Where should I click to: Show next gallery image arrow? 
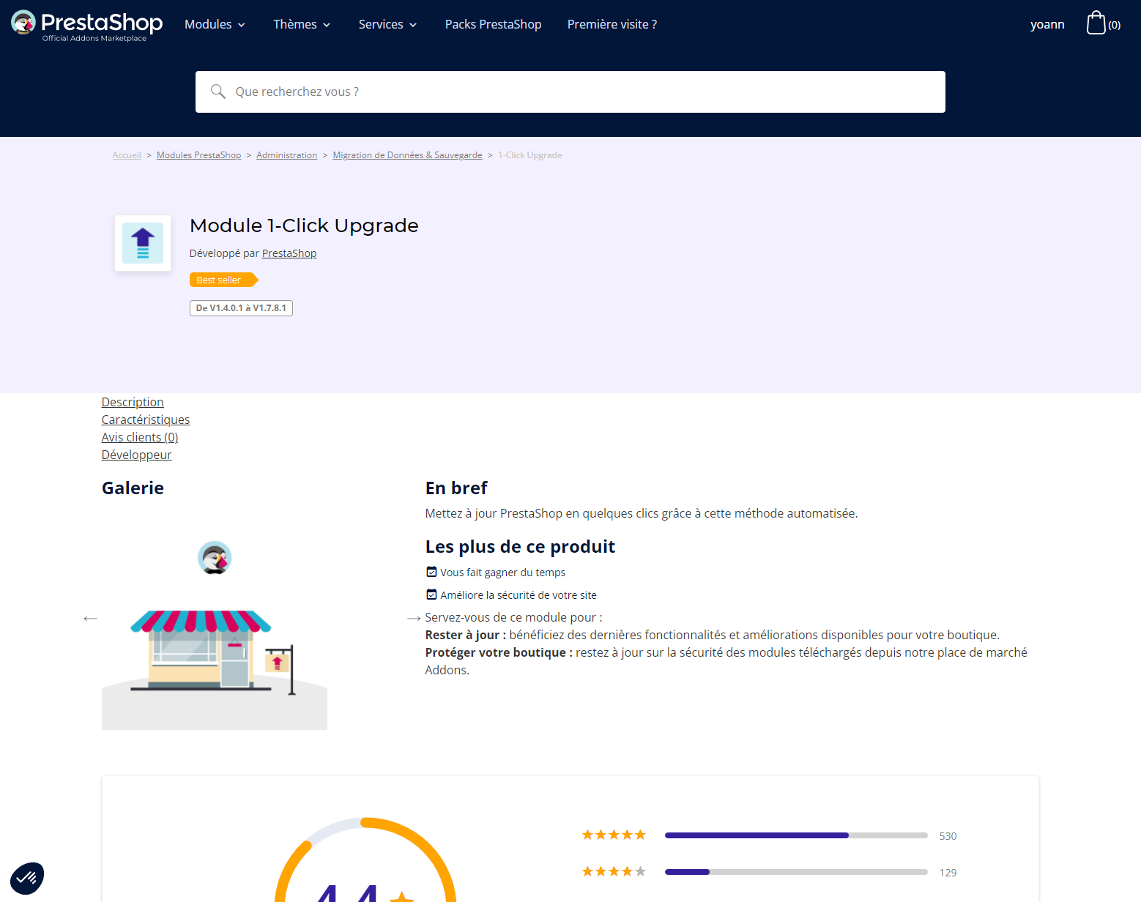tap(414, 619)
